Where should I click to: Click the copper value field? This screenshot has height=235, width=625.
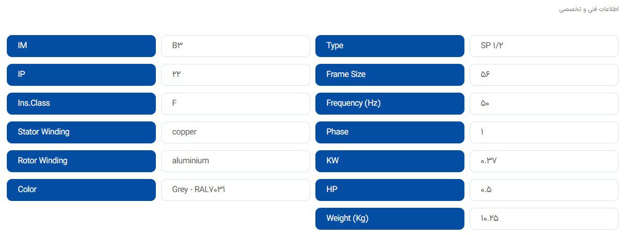tap(235, 132)
